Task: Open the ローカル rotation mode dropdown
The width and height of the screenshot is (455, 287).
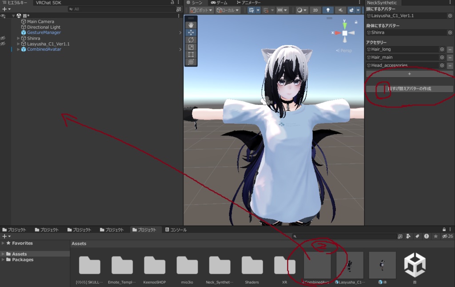Action: click(228, 10)
